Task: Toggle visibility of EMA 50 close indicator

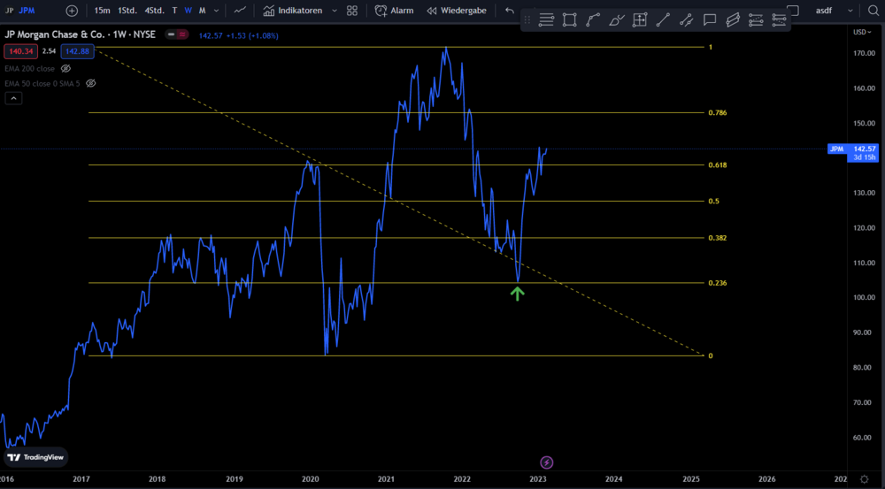Action: (x=90, y=83)
